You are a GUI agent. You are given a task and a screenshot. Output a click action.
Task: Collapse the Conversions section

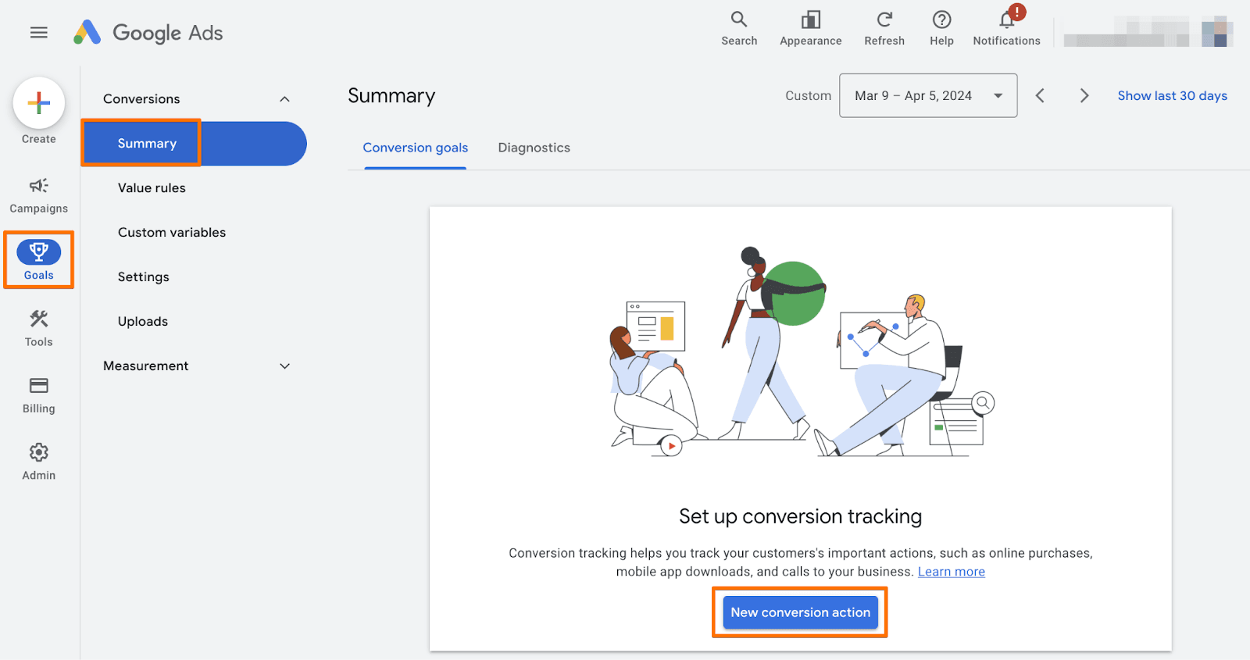pyautogui.click(x=284, y=99)
